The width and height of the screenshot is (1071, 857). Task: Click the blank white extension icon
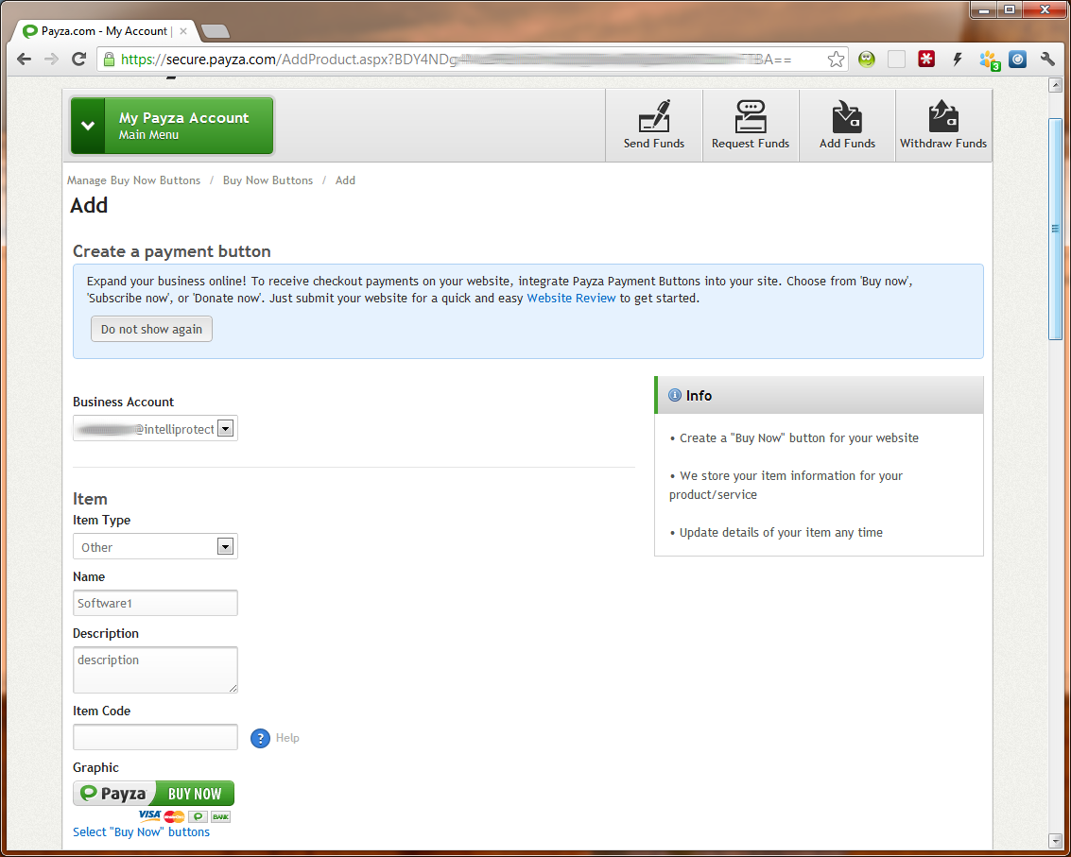tap(896, 60)
